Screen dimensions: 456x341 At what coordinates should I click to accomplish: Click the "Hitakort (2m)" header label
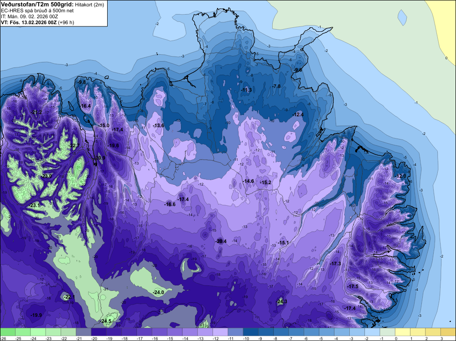[89, 5]
